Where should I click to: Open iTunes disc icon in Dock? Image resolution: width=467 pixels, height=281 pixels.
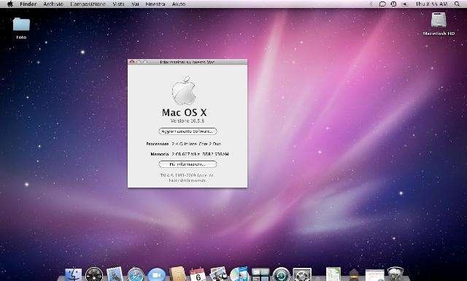tap(239, 274)
